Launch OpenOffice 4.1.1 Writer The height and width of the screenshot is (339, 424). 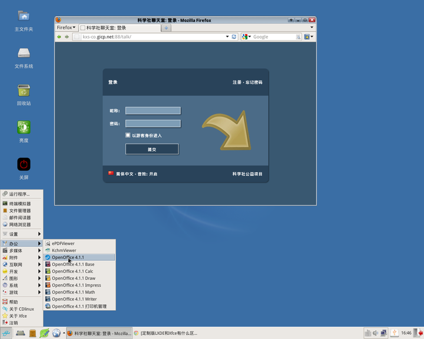(x=79, y=299)
